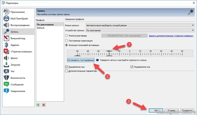Click the Внешний вид icon

click(6, 38)
